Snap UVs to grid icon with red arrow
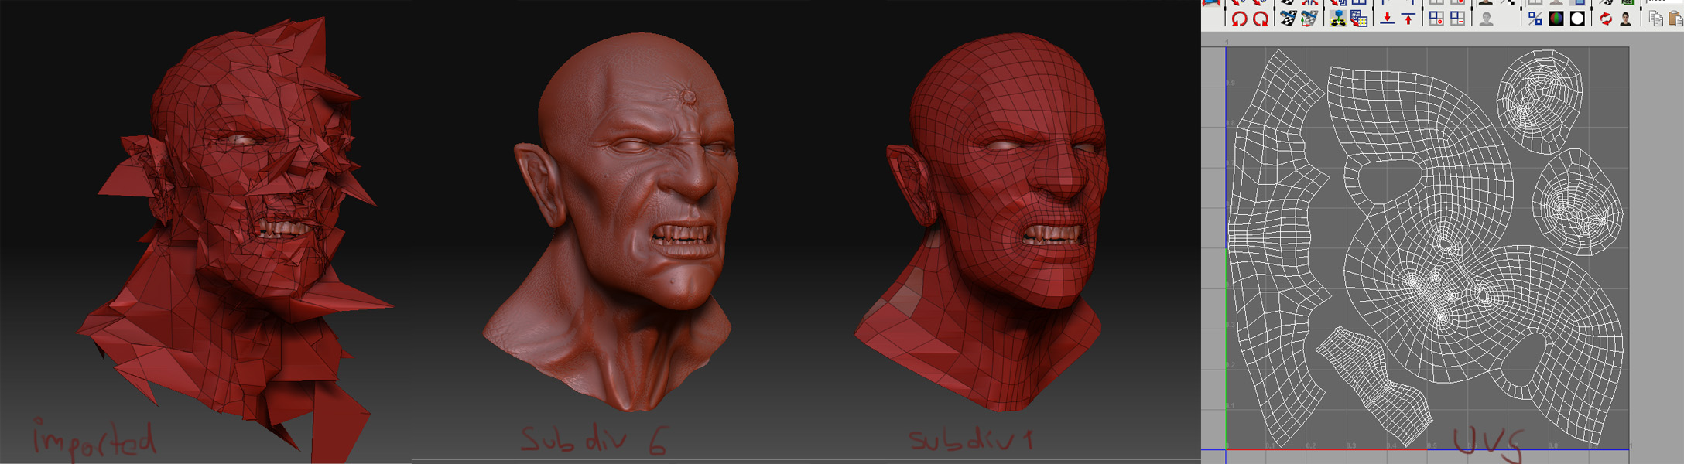 [x=1359, y=19]
